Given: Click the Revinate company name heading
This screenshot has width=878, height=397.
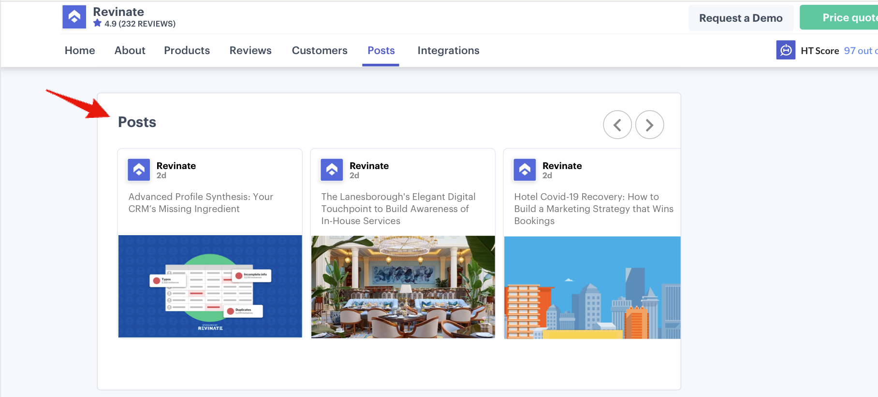Looking at the screenshot, I should 118,12.
